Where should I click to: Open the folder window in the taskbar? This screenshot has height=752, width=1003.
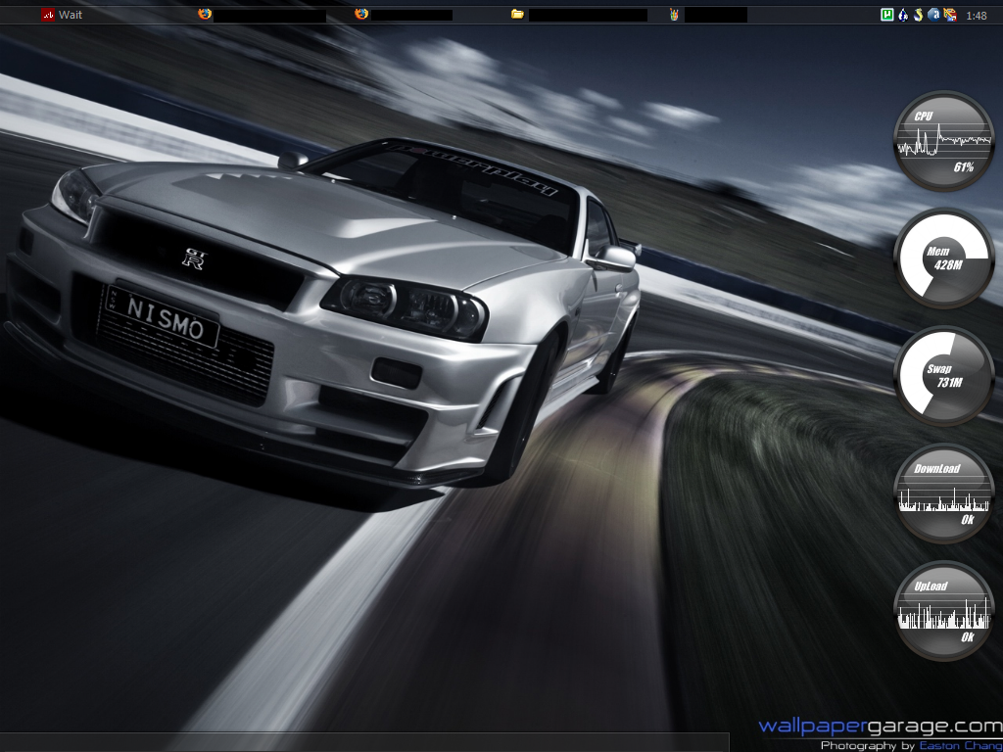[x=580, y=14]
